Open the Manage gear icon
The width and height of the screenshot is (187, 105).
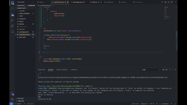pyautogui.click(x=12, y=99)
